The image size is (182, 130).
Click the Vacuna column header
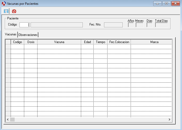pyautogui.click(x=59, y=42)
